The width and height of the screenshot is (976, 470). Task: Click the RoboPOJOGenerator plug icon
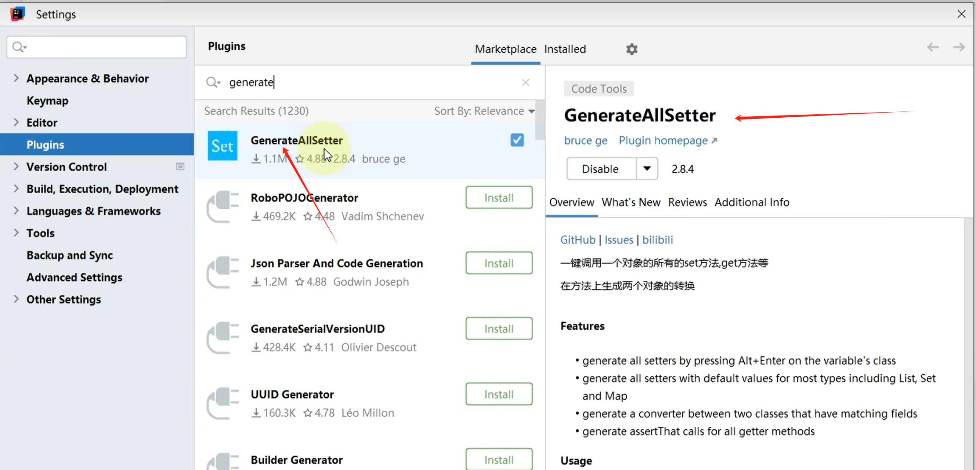223,207
